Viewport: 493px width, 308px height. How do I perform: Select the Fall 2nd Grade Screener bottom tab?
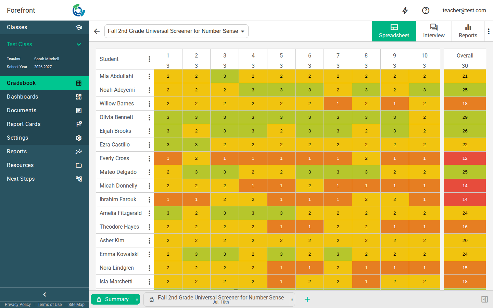(217, 299)
